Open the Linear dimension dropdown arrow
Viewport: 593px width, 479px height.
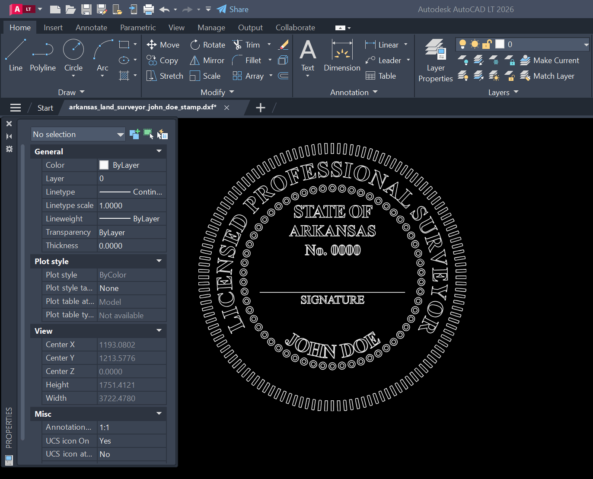coord(405,45)
